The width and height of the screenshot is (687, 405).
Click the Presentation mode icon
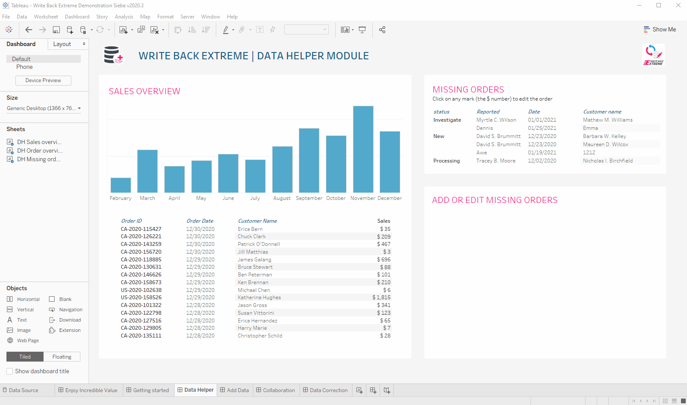(362, 30)
